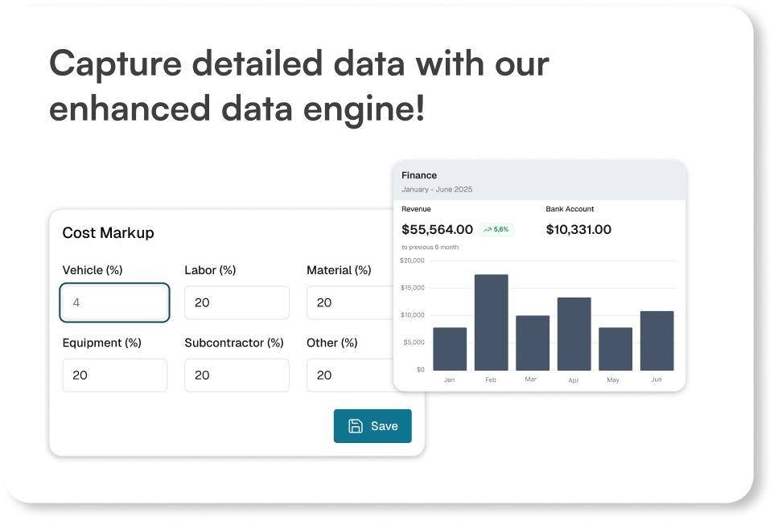Select the April revenue bar

click(x=574, y=334)
